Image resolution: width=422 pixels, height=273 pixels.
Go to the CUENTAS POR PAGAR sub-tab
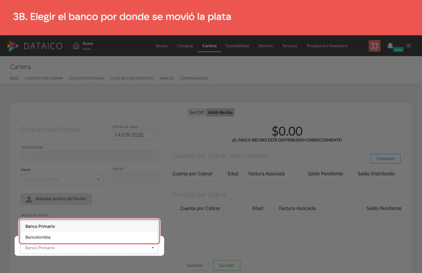(86, 78)
